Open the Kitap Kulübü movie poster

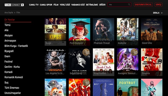tap(103, 62)
